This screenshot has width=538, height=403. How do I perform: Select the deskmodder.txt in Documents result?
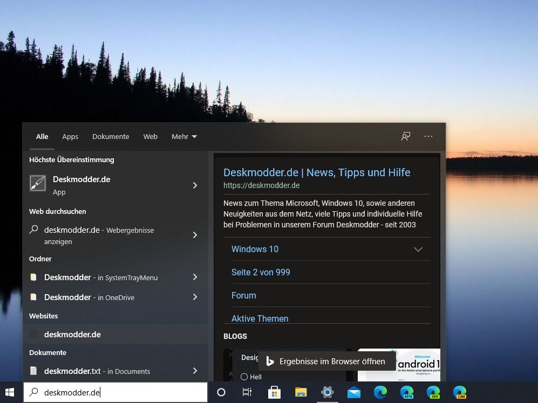[x=115, y=371]
